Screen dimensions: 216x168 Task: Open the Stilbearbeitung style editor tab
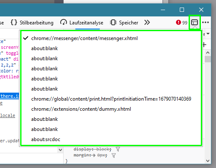coord(32,23)
